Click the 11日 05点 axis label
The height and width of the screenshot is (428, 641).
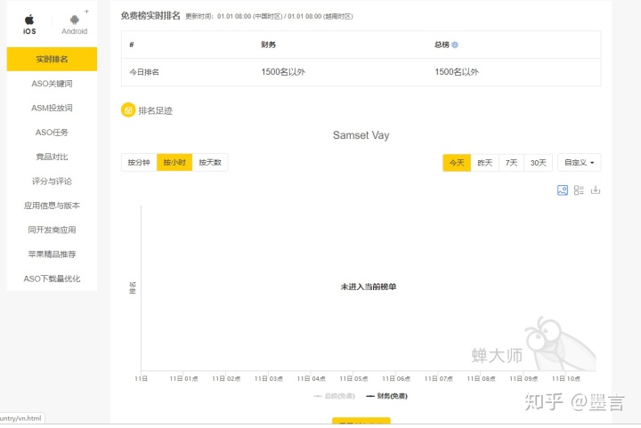click(x=353, y=378)
